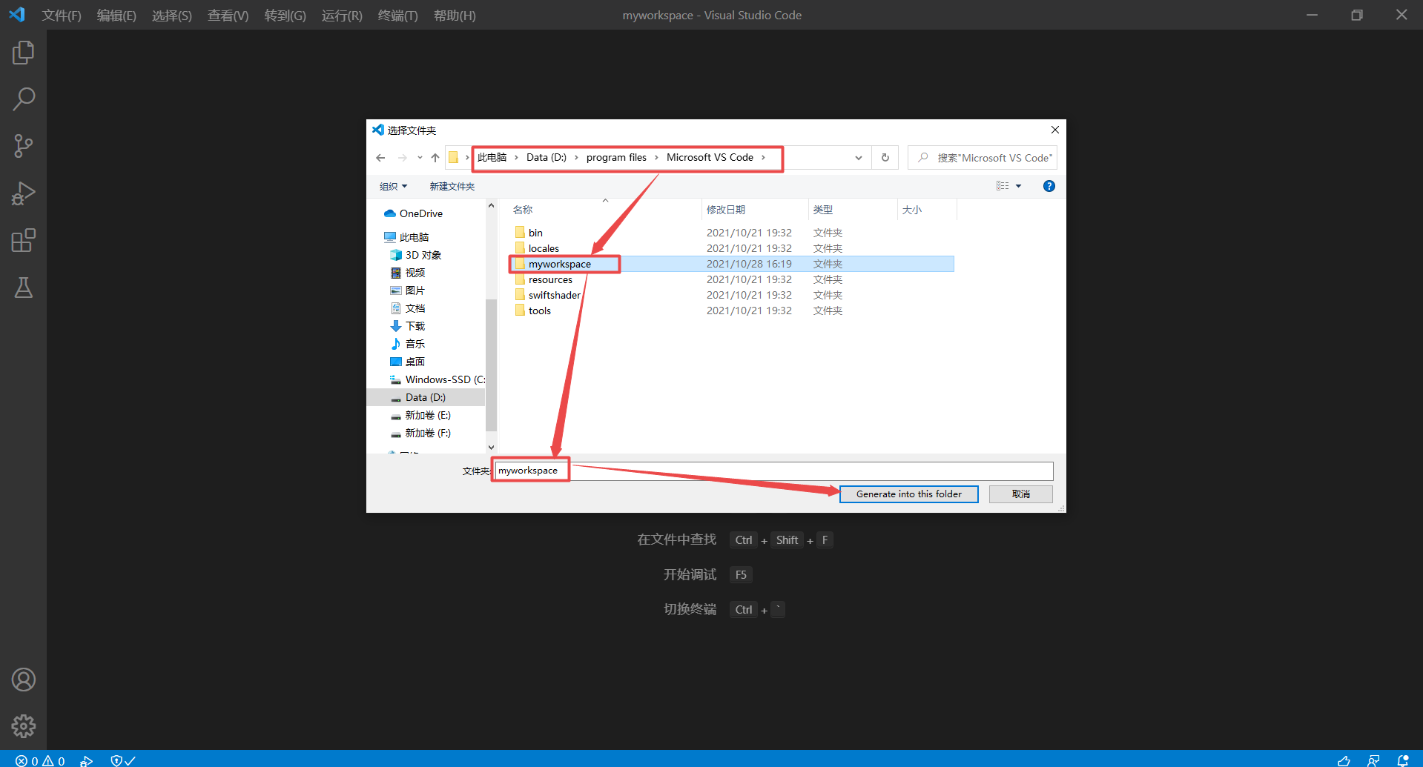1423x767 pixels.
Task: Select Data (D:) drive in navigation pane
Action: (x=426, y=397)
